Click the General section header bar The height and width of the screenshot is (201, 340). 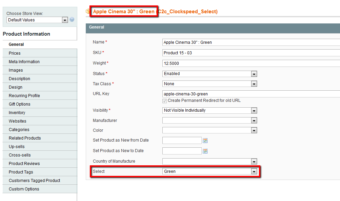click(x=213, y=28)
